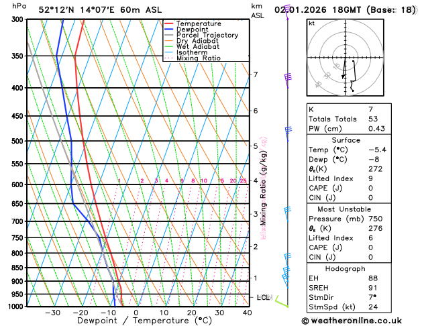This screenshot has height=326, width=422.
Task: Click the EH value 88
Action: pos(373,278)
